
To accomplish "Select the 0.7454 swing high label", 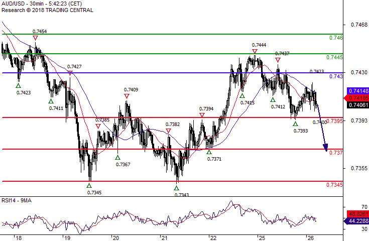I will [x=40, y=31].
